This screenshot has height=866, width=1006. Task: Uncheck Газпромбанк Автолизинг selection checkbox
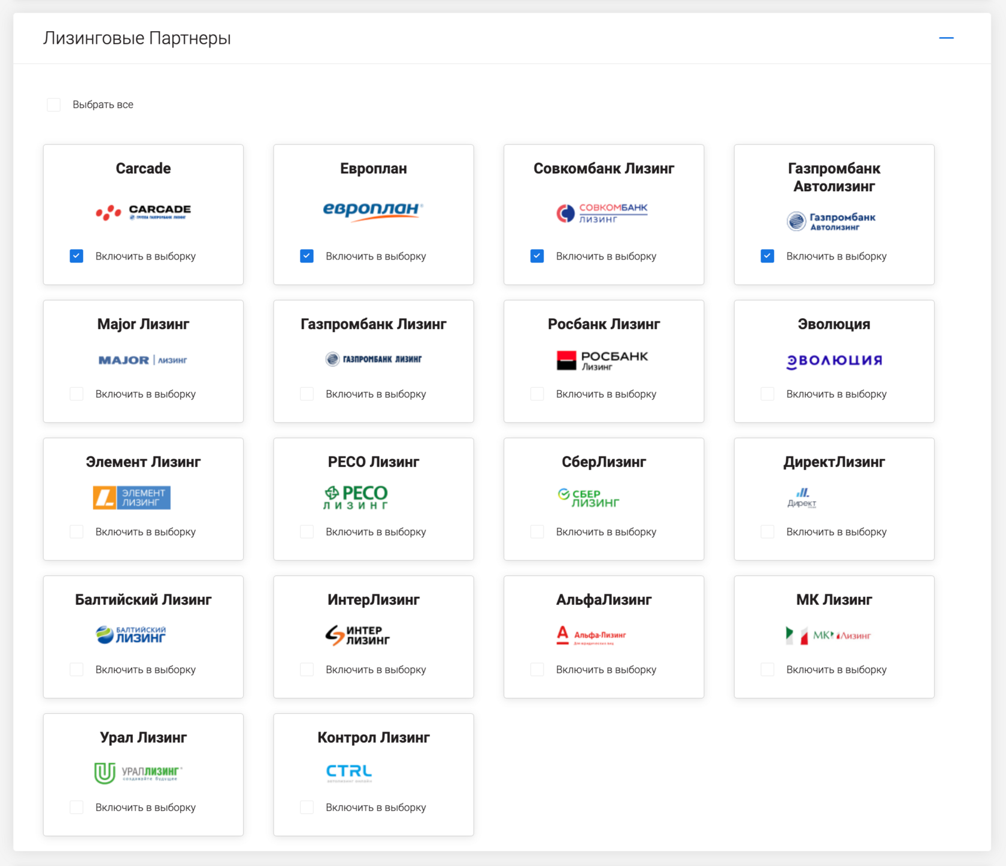(767, 257)
